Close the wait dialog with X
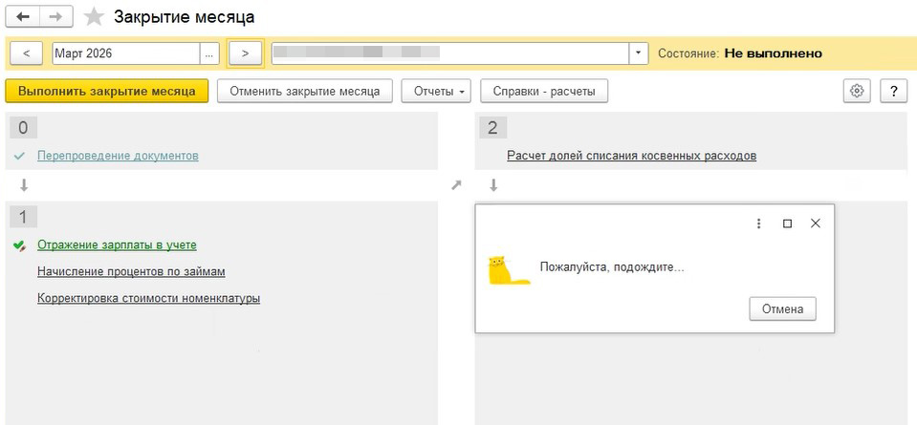 tap(815, 223)
